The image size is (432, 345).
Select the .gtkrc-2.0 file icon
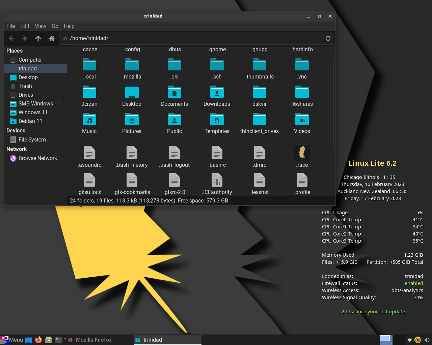pos(174,180)
